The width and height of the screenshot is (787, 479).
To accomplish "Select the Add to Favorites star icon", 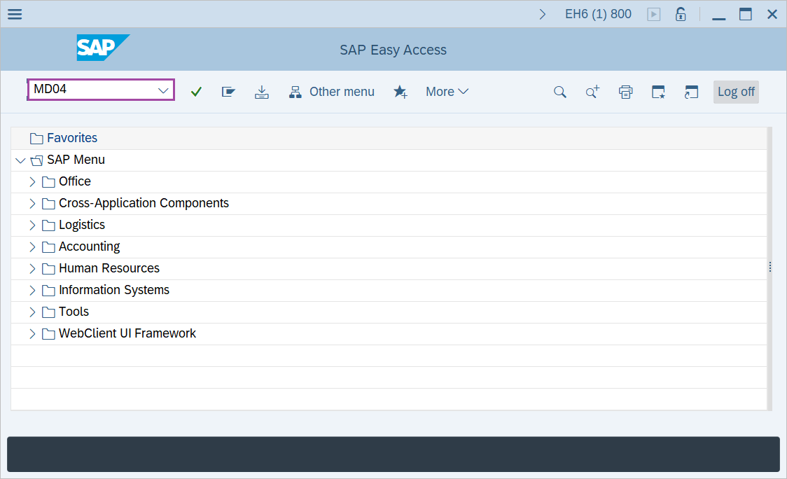I will 401,92.
